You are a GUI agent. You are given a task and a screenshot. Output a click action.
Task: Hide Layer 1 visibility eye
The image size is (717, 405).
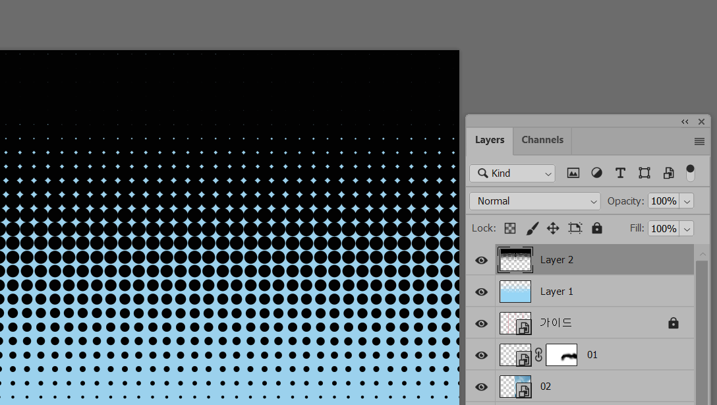[481, 292]
